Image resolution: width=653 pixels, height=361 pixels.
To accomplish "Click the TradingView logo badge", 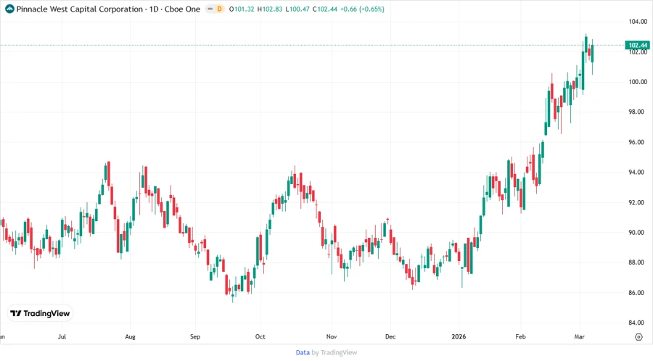I will pyautogui.click(x=40, y=314).
